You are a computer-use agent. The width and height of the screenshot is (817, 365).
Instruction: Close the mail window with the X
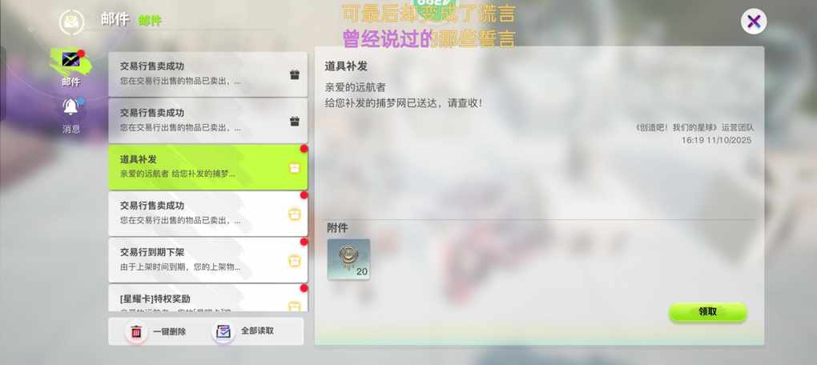(x=754, y=22)
